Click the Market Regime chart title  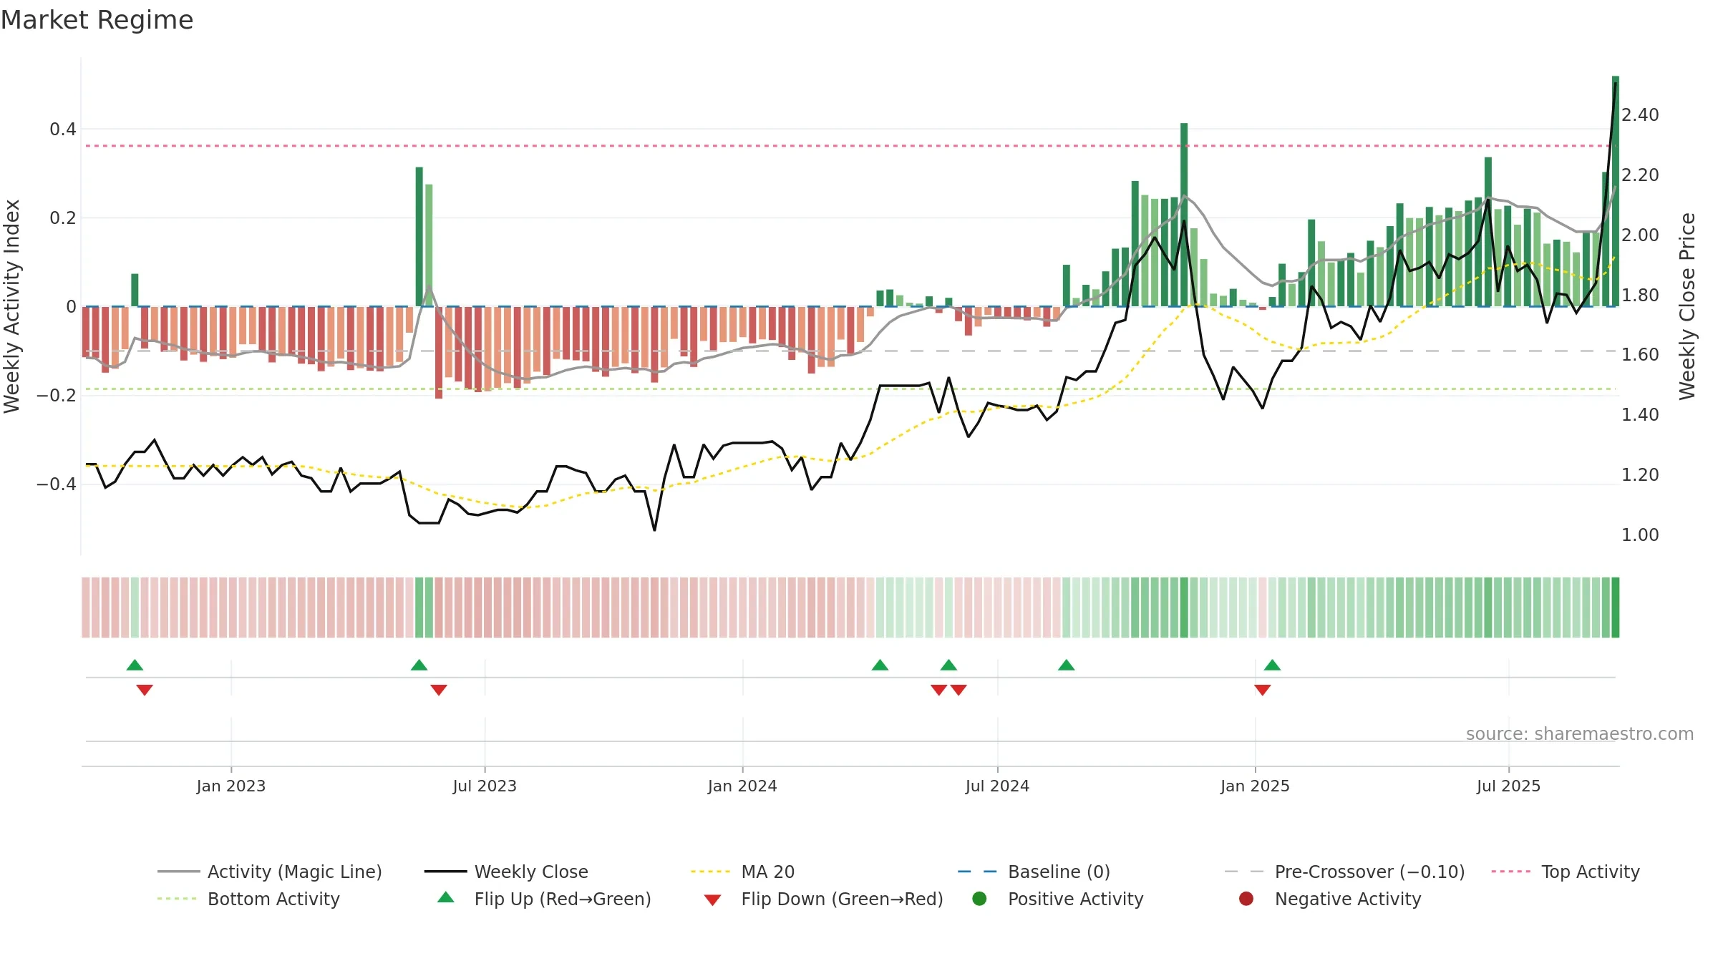[x=97, y=20]
